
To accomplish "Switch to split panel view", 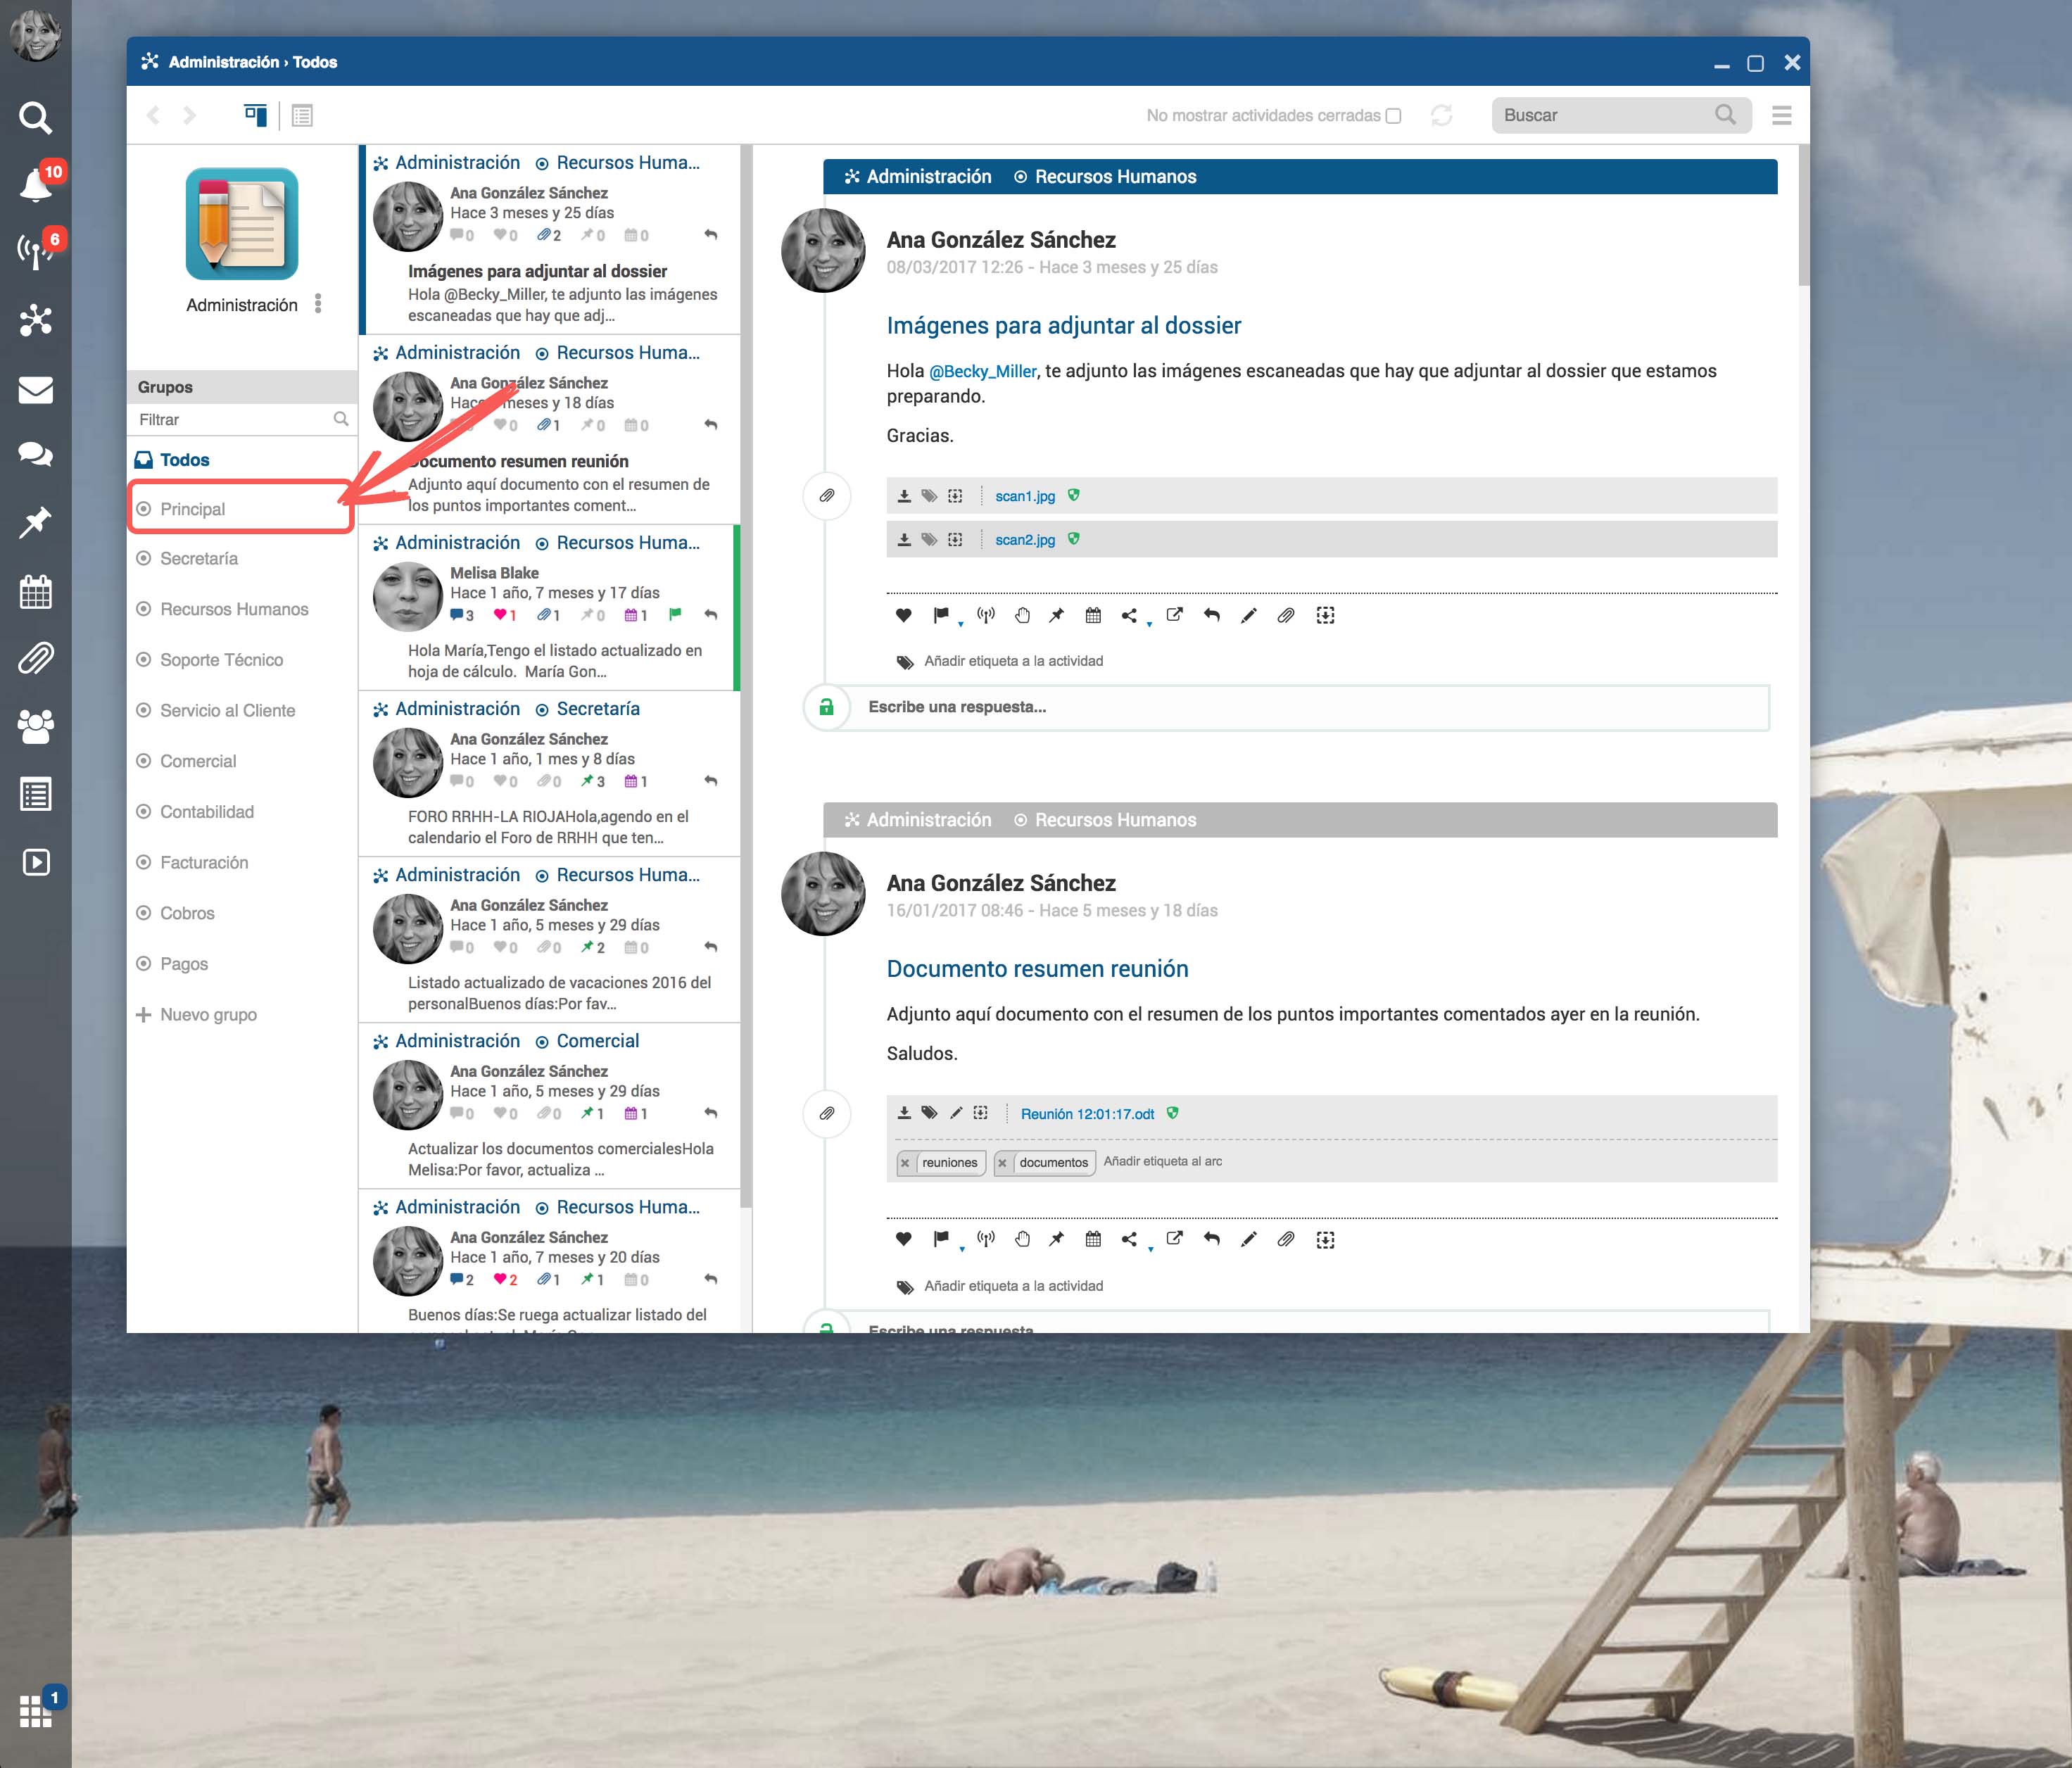I will [x=256, y=116].
